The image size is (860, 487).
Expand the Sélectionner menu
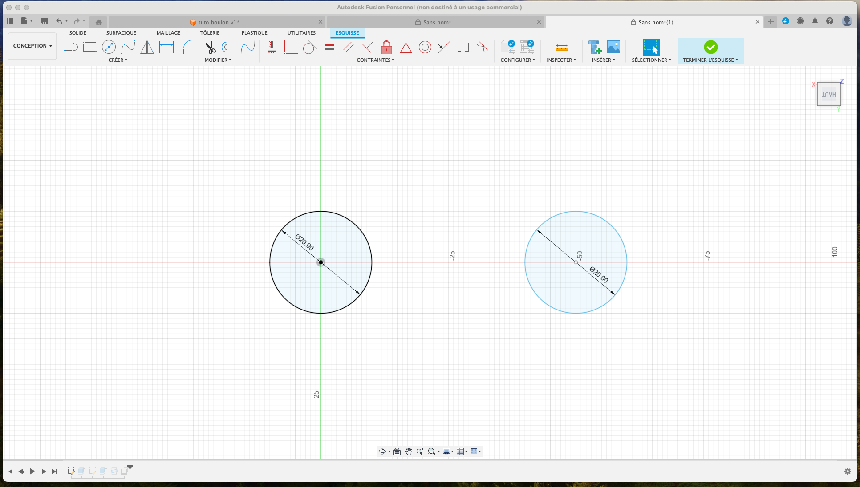click(x=652, y=60)
